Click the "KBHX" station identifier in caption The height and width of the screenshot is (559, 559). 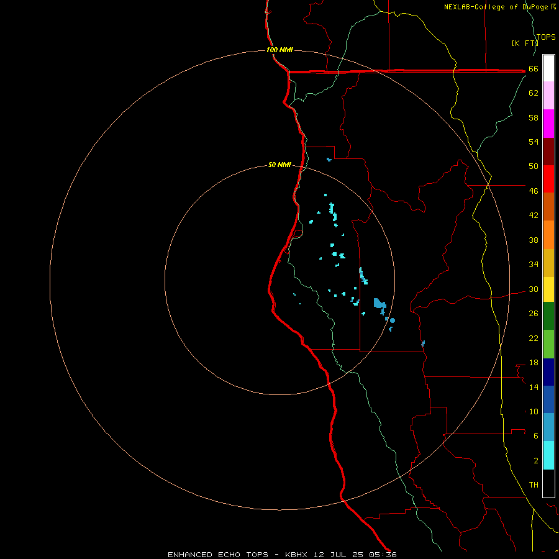[296, 555]
